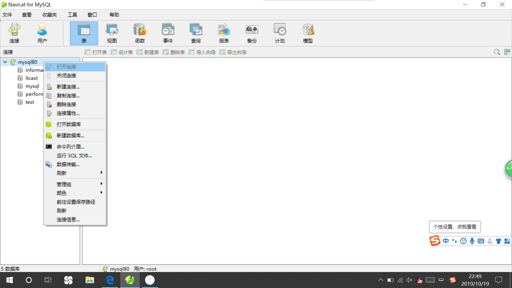The width and height of the screenshot is (512, 288).
Task: Select the performance_schema database
Action: coord(30,94)
